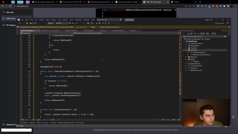The width and height of the screenshot is (238, 134).
Task: Open the Package Manager Console bottom tab
Action: 66,122
